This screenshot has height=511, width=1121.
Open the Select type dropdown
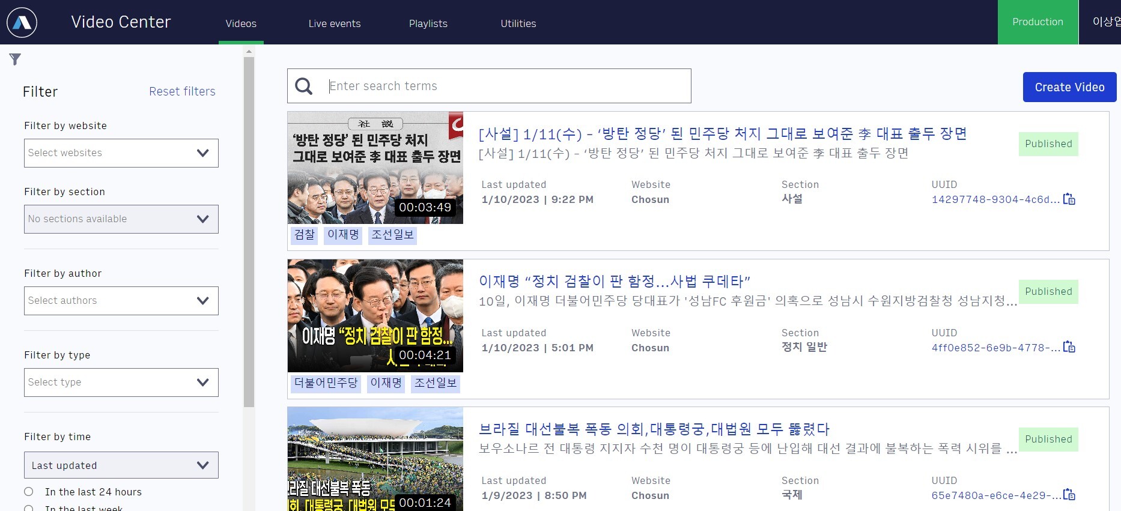tap(121, 382)
